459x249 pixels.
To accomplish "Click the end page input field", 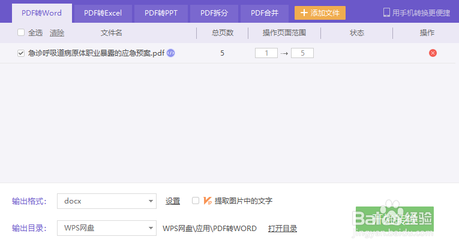I will [x=302, y=53].
